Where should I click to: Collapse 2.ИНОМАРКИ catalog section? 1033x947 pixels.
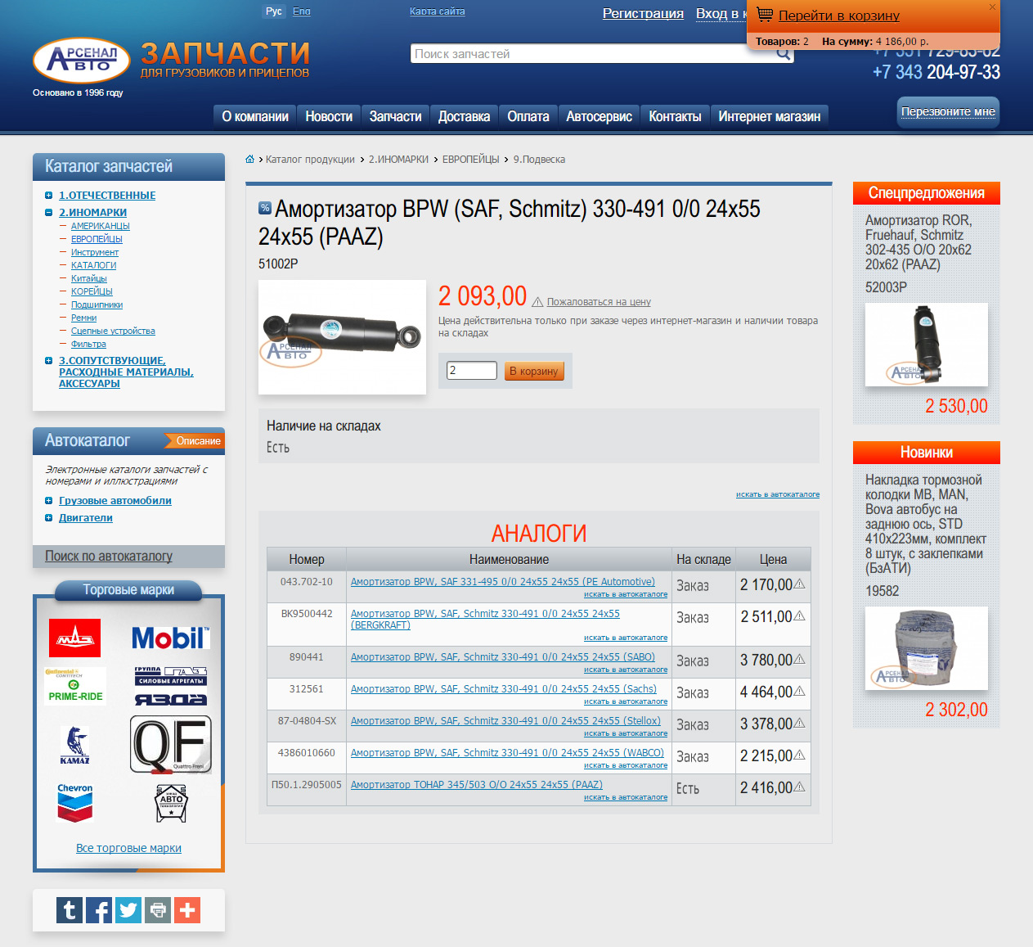point(49,213)
